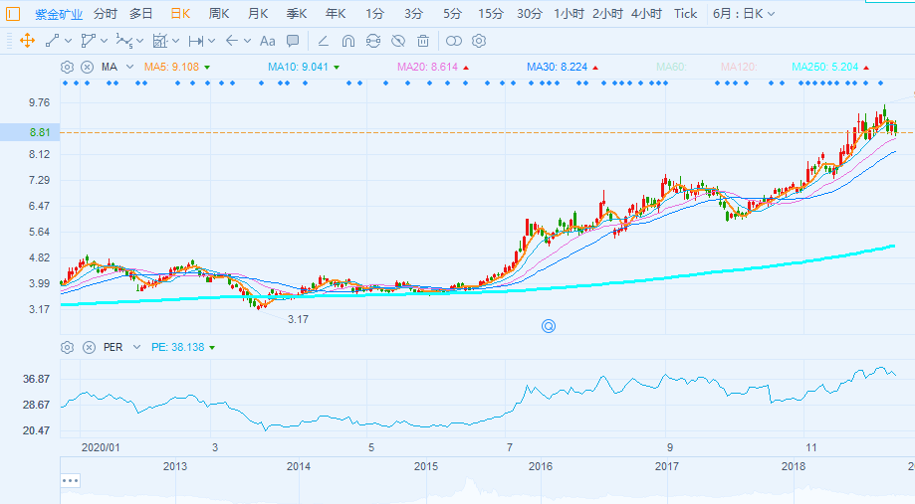Toggle hide drawings eye-slash icon
This screenshot has width=915, height=504.
point(398,41)
